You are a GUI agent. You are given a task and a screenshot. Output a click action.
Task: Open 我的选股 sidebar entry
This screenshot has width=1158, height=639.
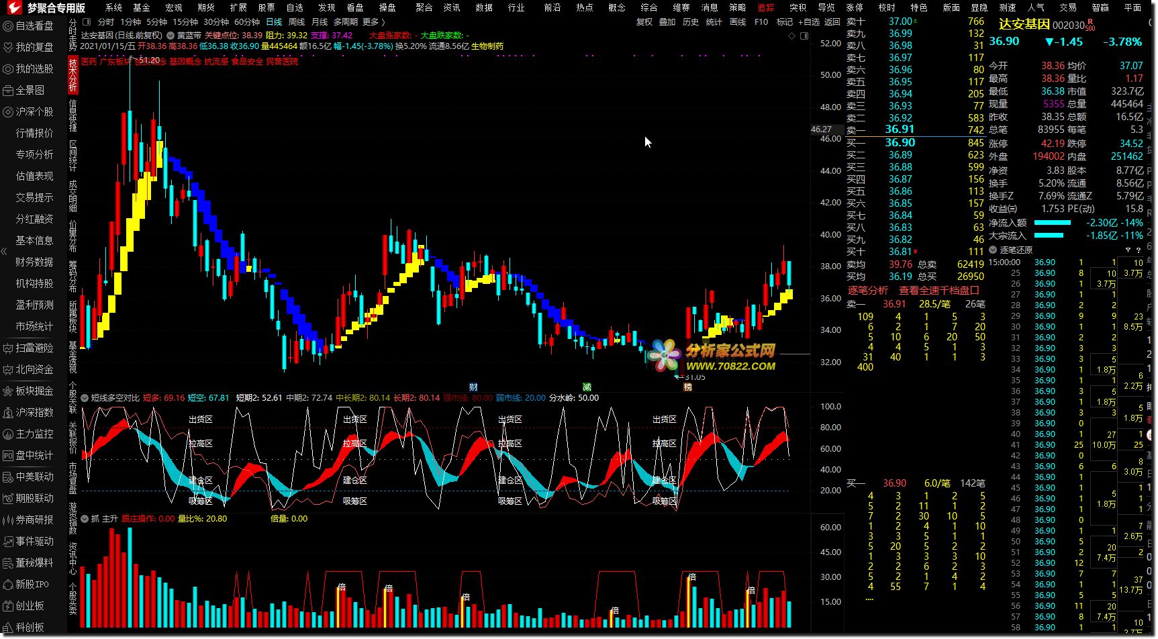pos(29,68)
